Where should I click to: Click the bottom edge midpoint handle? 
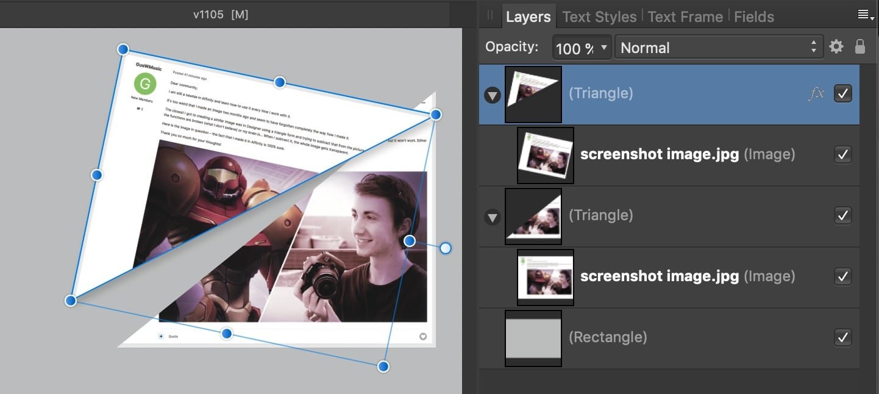coord(227,334)
